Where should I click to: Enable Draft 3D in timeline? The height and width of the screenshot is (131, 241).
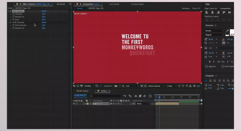click(130, 96)
